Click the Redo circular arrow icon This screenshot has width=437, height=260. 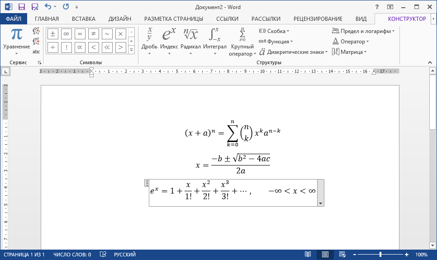[66, 7]
